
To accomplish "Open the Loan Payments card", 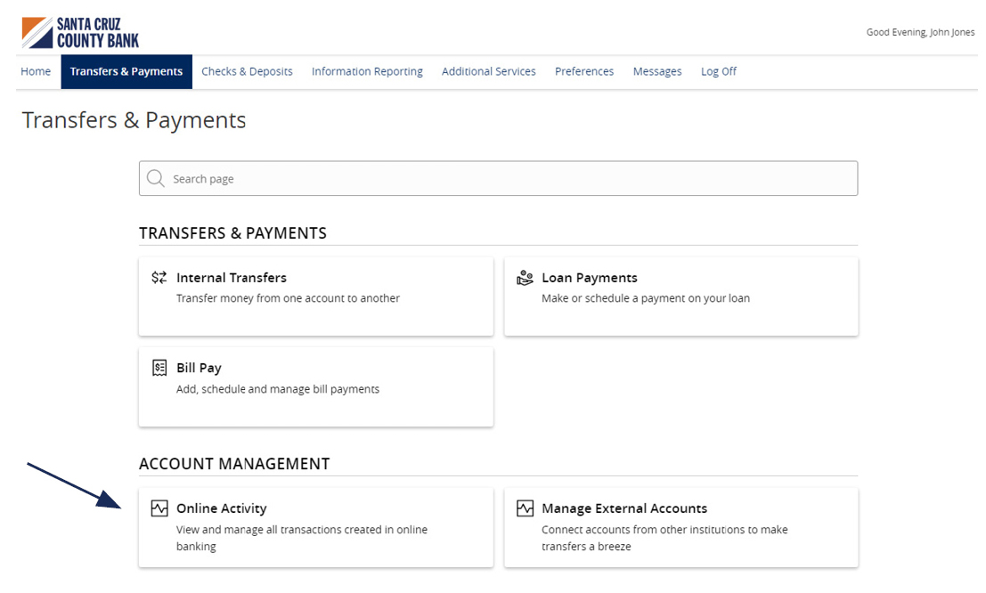I will tap(680, 296).
